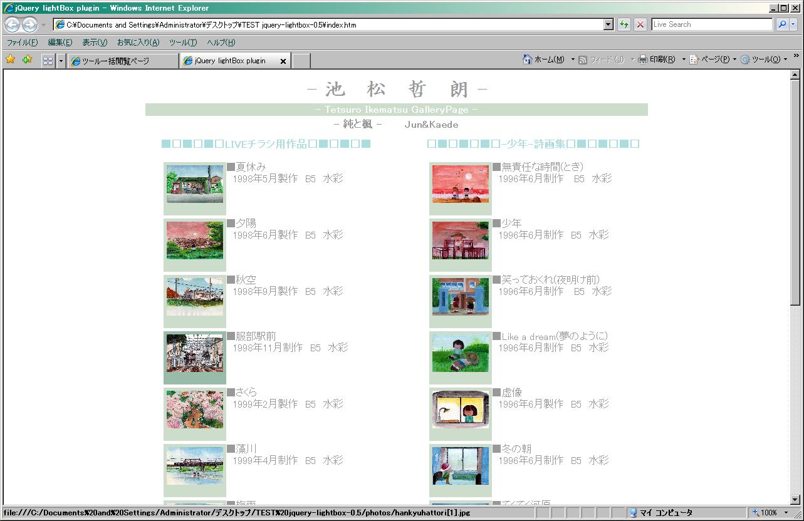Image resolution: width=804 pixels, height=521 pixels.
Task: Close the jQuery lightBox plugin tab
Action: (x=283, y=61)
